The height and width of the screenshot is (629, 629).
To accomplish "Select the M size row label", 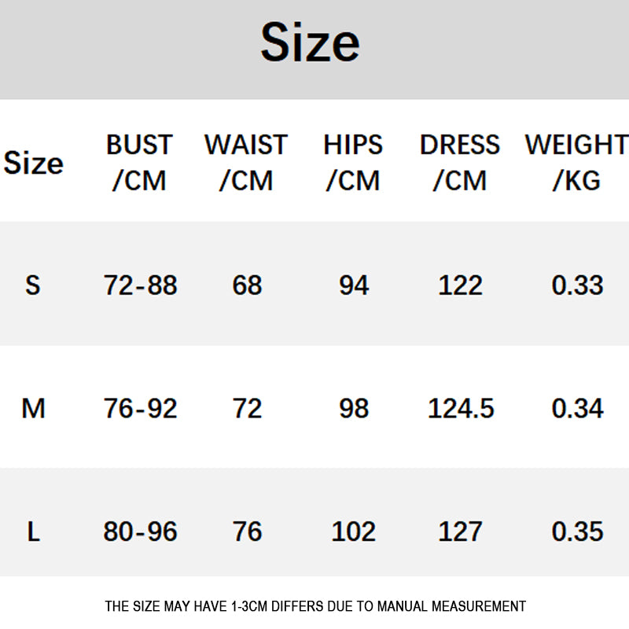I will pyautogui.click(x=33, y=408).
